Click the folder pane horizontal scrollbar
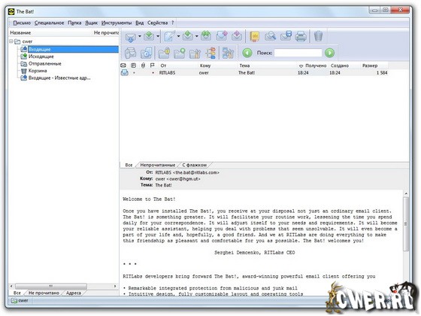421x316 pixels. pyautogui.click(x=63, y=286)
